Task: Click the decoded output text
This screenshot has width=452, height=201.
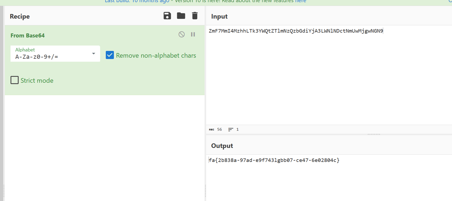Action: pyautogui.click(x=274, y=160)
